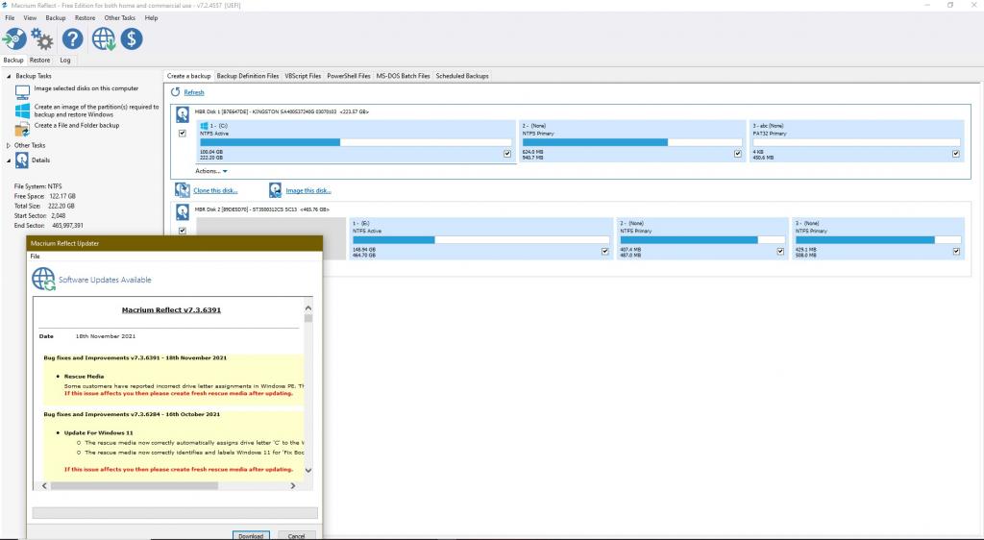Click the monitor icon for imaging selected disks

tap(22, 92)
